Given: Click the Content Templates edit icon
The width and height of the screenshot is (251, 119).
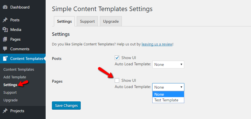Looking at the screenshot, I should (x=5, y=59).
